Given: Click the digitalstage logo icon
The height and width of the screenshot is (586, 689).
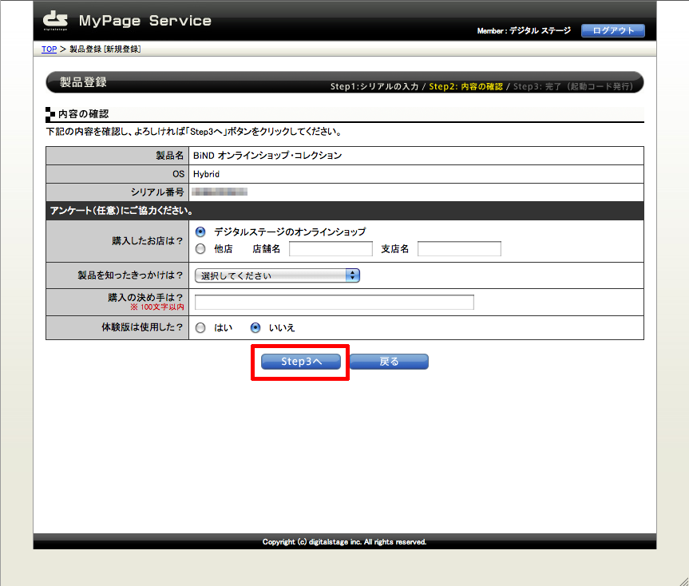Looking at the screenshot, I should point(55,20).
